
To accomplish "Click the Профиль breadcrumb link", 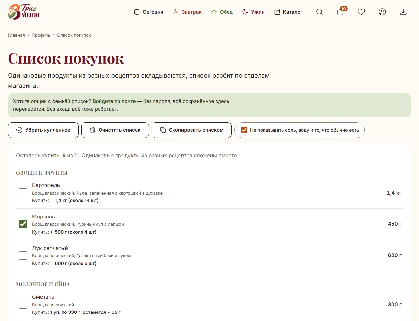I will click(41, 35).
